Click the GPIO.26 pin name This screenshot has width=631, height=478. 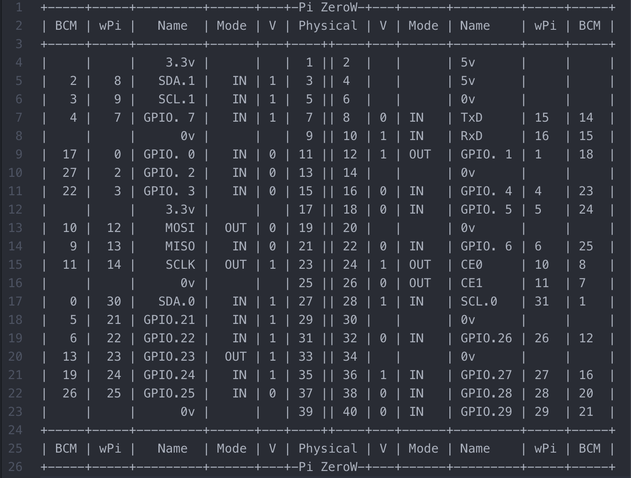[486, 338]
